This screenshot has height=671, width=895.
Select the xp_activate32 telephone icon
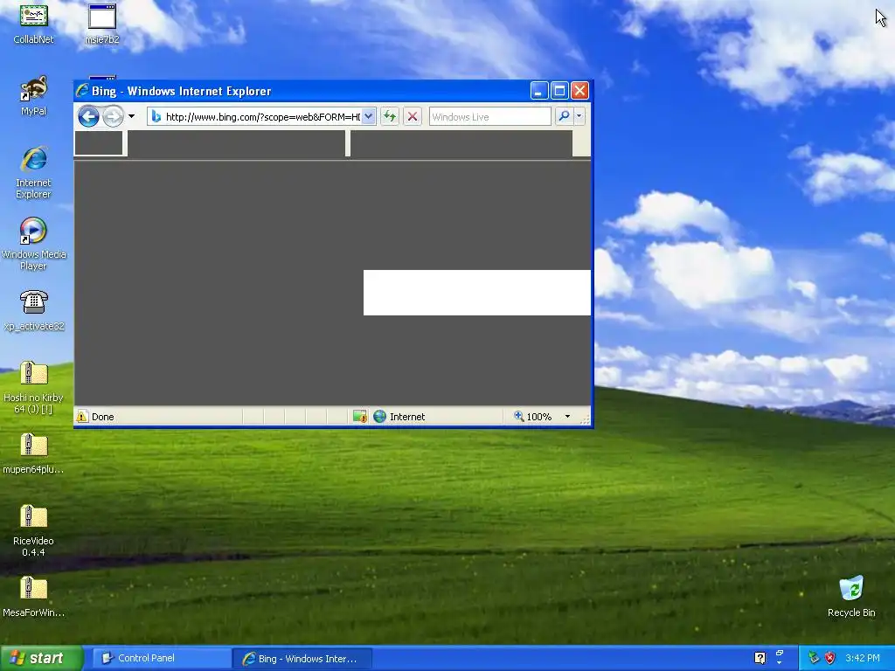(34, 311)
